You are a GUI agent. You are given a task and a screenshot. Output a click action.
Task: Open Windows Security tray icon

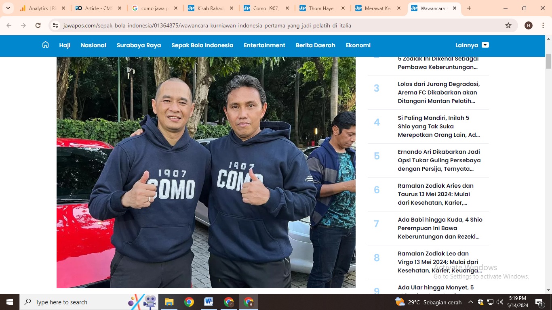click(480, 302)
